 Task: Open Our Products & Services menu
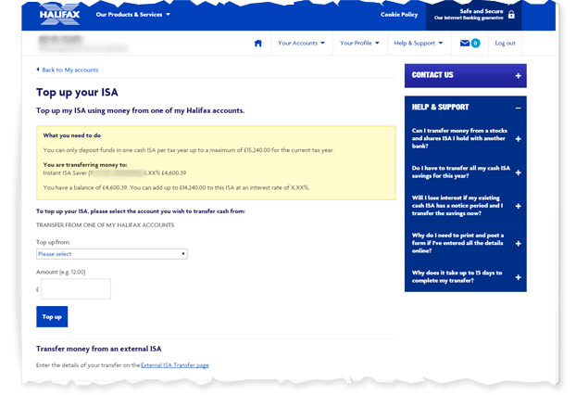(133, 15)
